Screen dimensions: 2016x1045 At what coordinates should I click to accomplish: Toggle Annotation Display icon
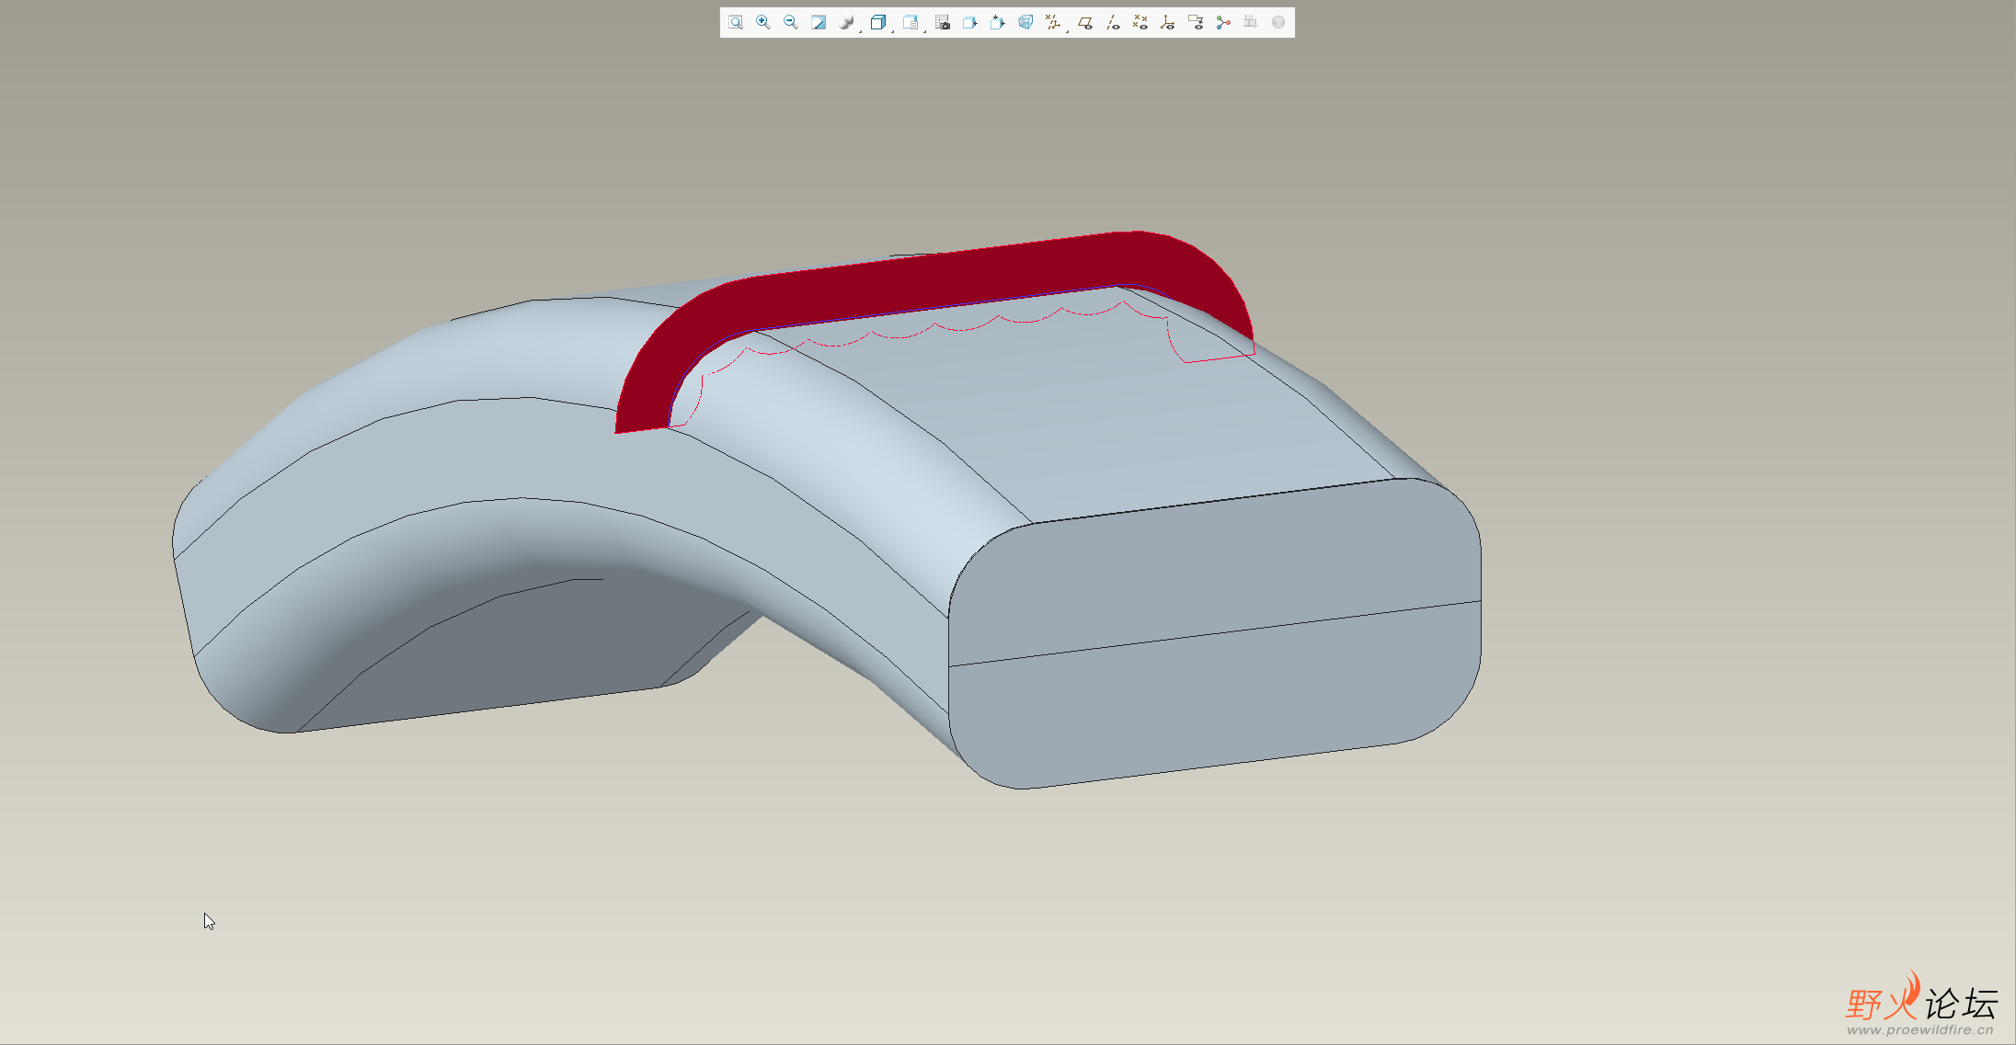1196,23
